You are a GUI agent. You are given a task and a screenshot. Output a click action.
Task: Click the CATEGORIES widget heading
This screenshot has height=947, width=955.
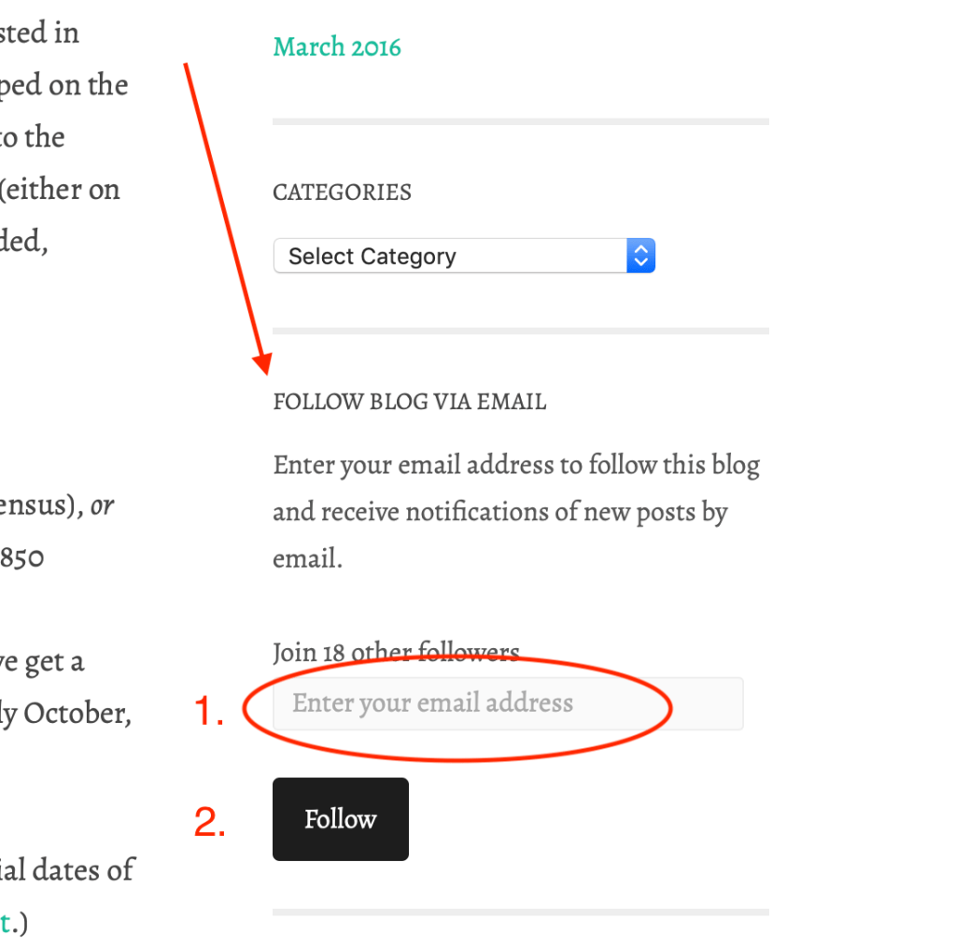click(x=342, y=192)
